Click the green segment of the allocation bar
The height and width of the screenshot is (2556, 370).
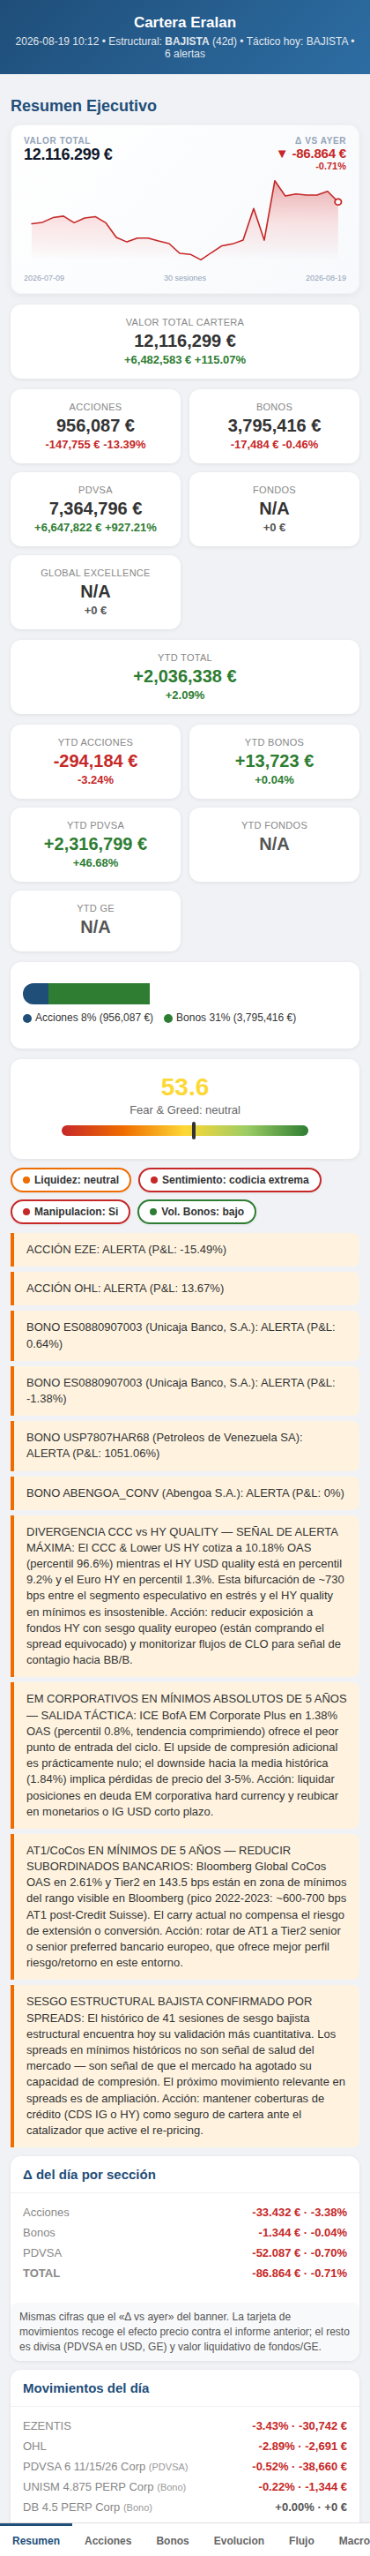(99, 993)
